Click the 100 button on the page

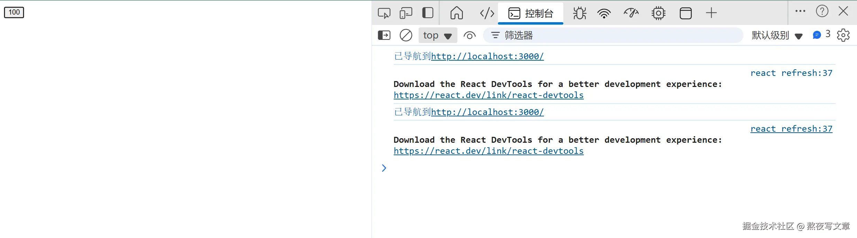click(14, 12)
